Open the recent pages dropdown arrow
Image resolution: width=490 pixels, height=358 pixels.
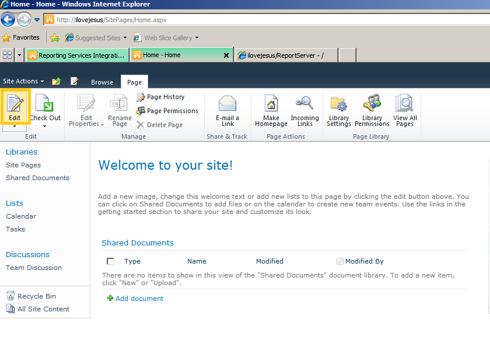[x=37, y=20]
